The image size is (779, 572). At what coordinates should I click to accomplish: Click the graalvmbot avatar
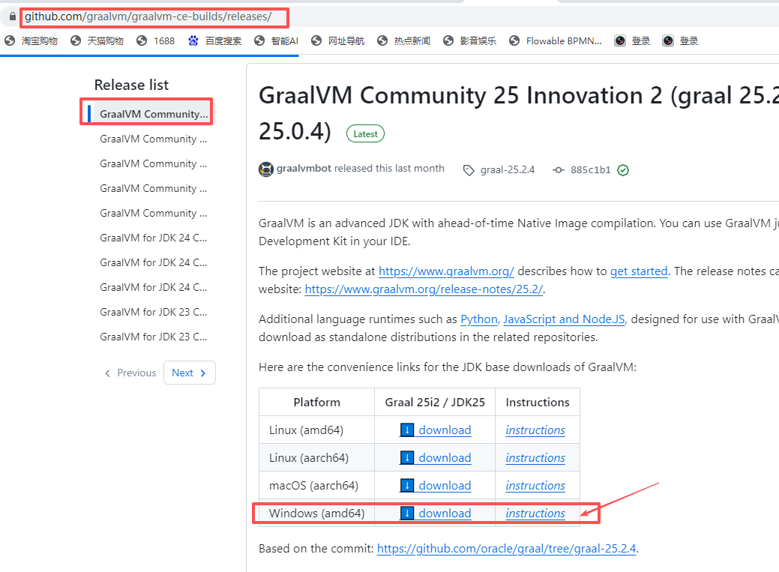266,169
